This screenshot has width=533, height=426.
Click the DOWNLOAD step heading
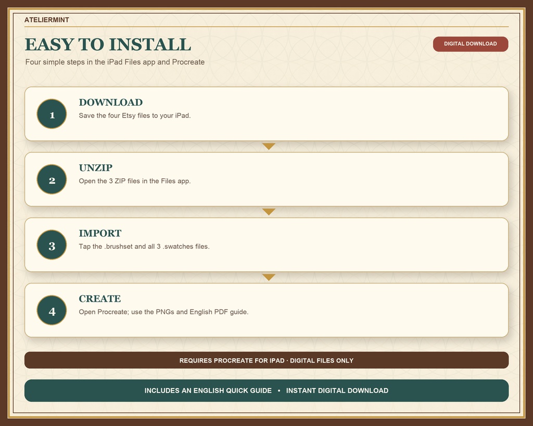[111, 102]
